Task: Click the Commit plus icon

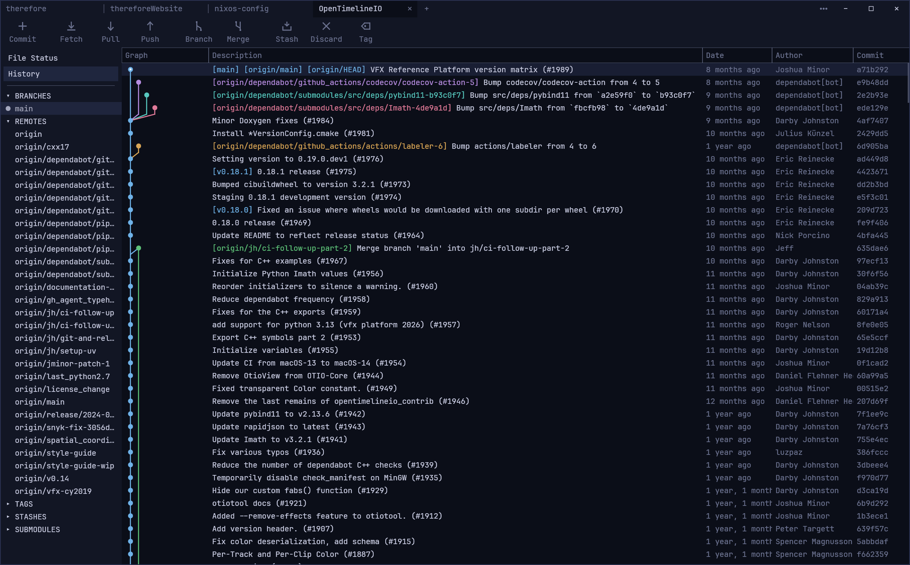Action: [x=22, y=26]
